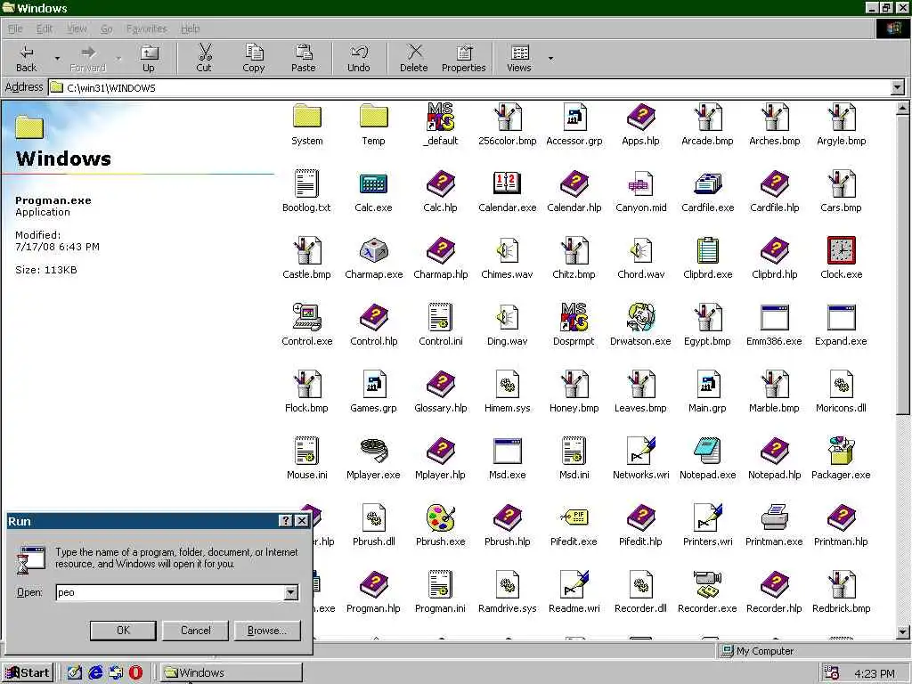This screenshot has height=684, width=912.
Task: Click the Control.exe icon
Action: click(306, 318)
